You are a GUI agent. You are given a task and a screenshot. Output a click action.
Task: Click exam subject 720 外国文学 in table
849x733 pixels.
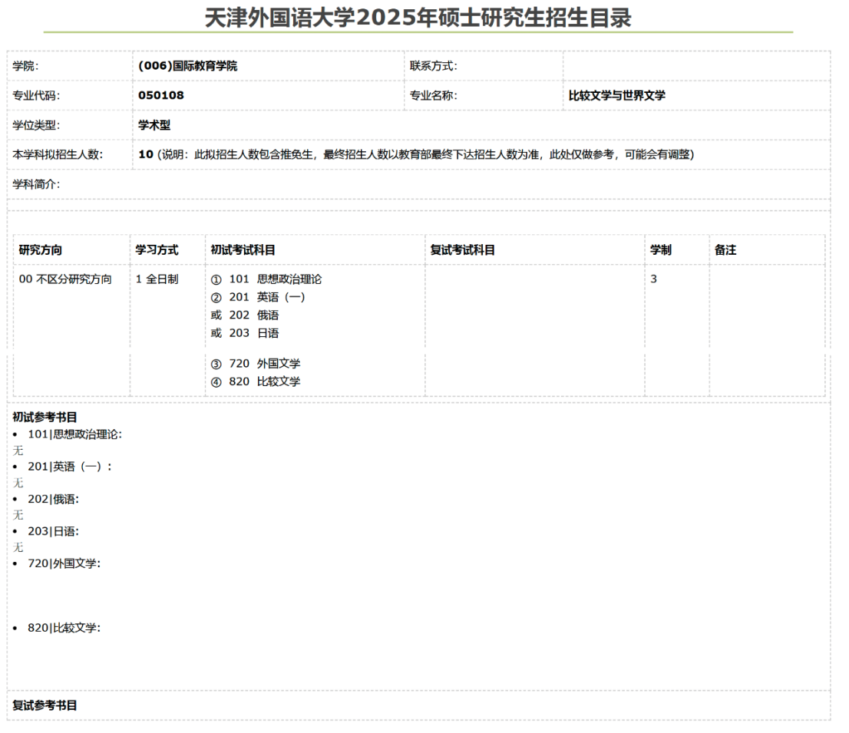(x=256, y=363)
